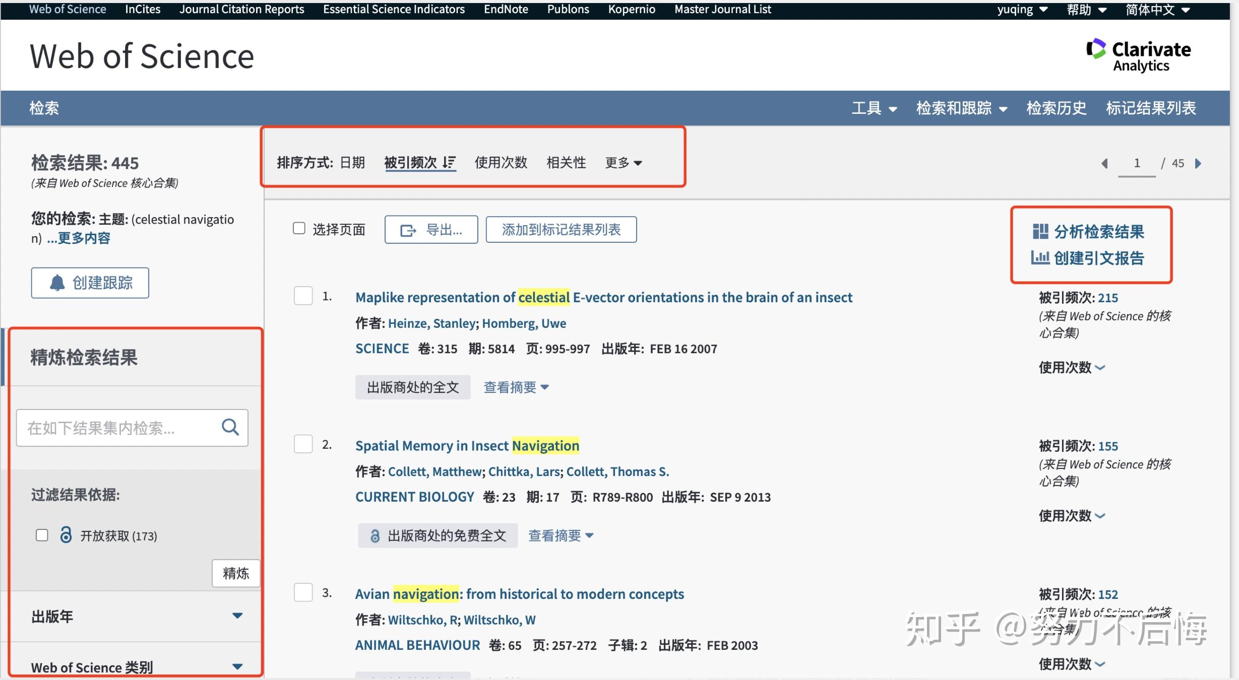Viewport: 1239px width, 680px height.
Task: Click Web of Science in top bar
Action: pyautogui.click(x=68, y=9)
